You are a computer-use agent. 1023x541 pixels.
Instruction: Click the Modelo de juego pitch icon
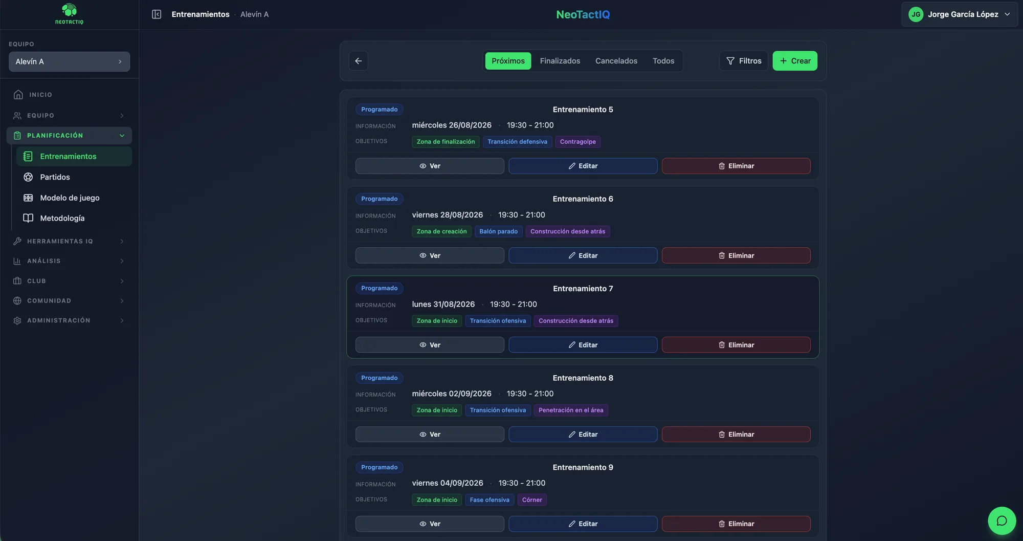coord(28,198)
